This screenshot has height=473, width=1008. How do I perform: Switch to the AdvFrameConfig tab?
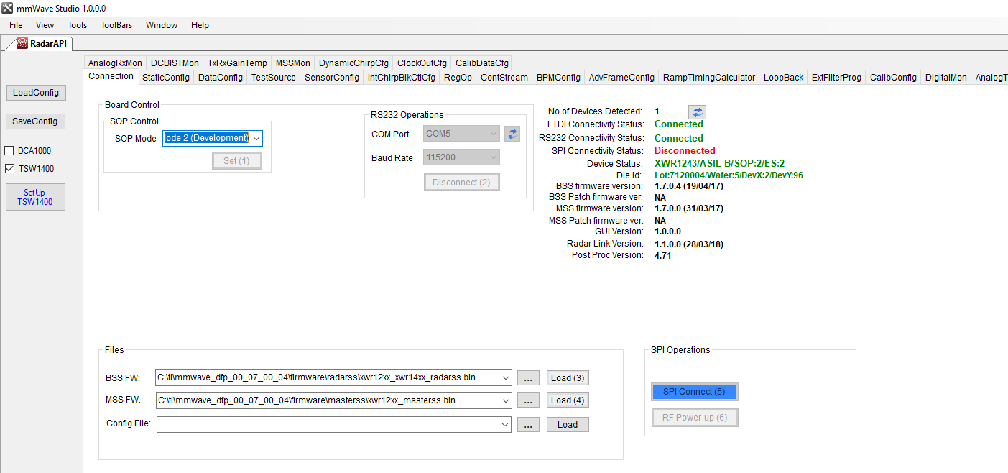pyautogui.click(x=621, y=77)
